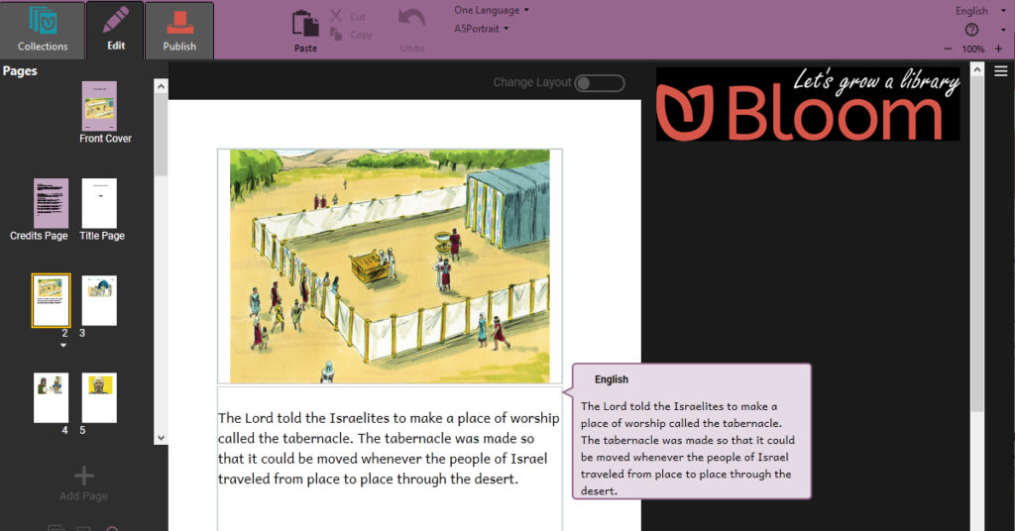Zoom in with the plus icon
This screenshot has width=1015, height=531.
coord(998,49)
